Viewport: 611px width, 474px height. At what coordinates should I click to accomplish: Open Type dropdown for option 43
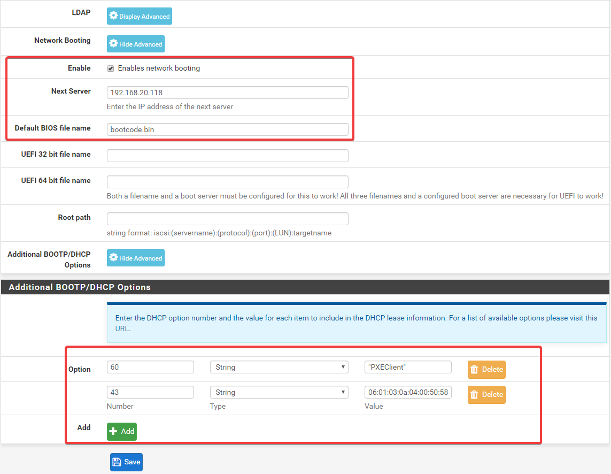tap(279, 392)
